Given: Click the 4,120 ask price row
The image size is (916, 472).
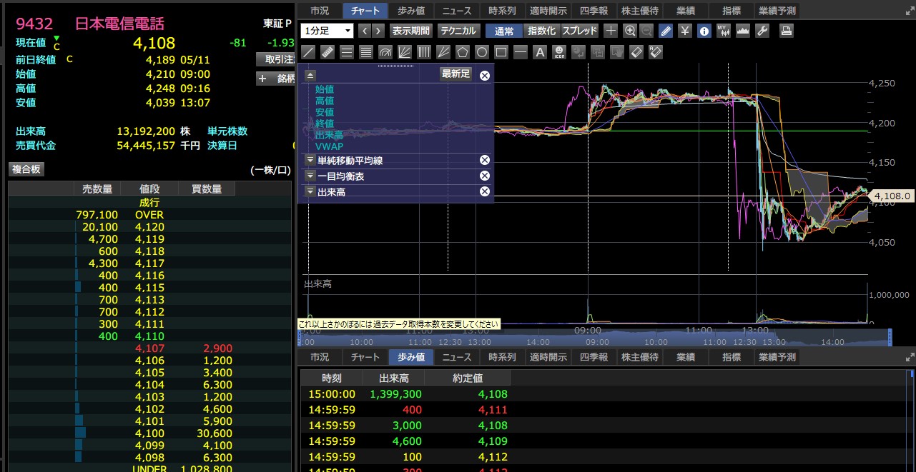Looking at the screenshot, I should coord(149,227).
